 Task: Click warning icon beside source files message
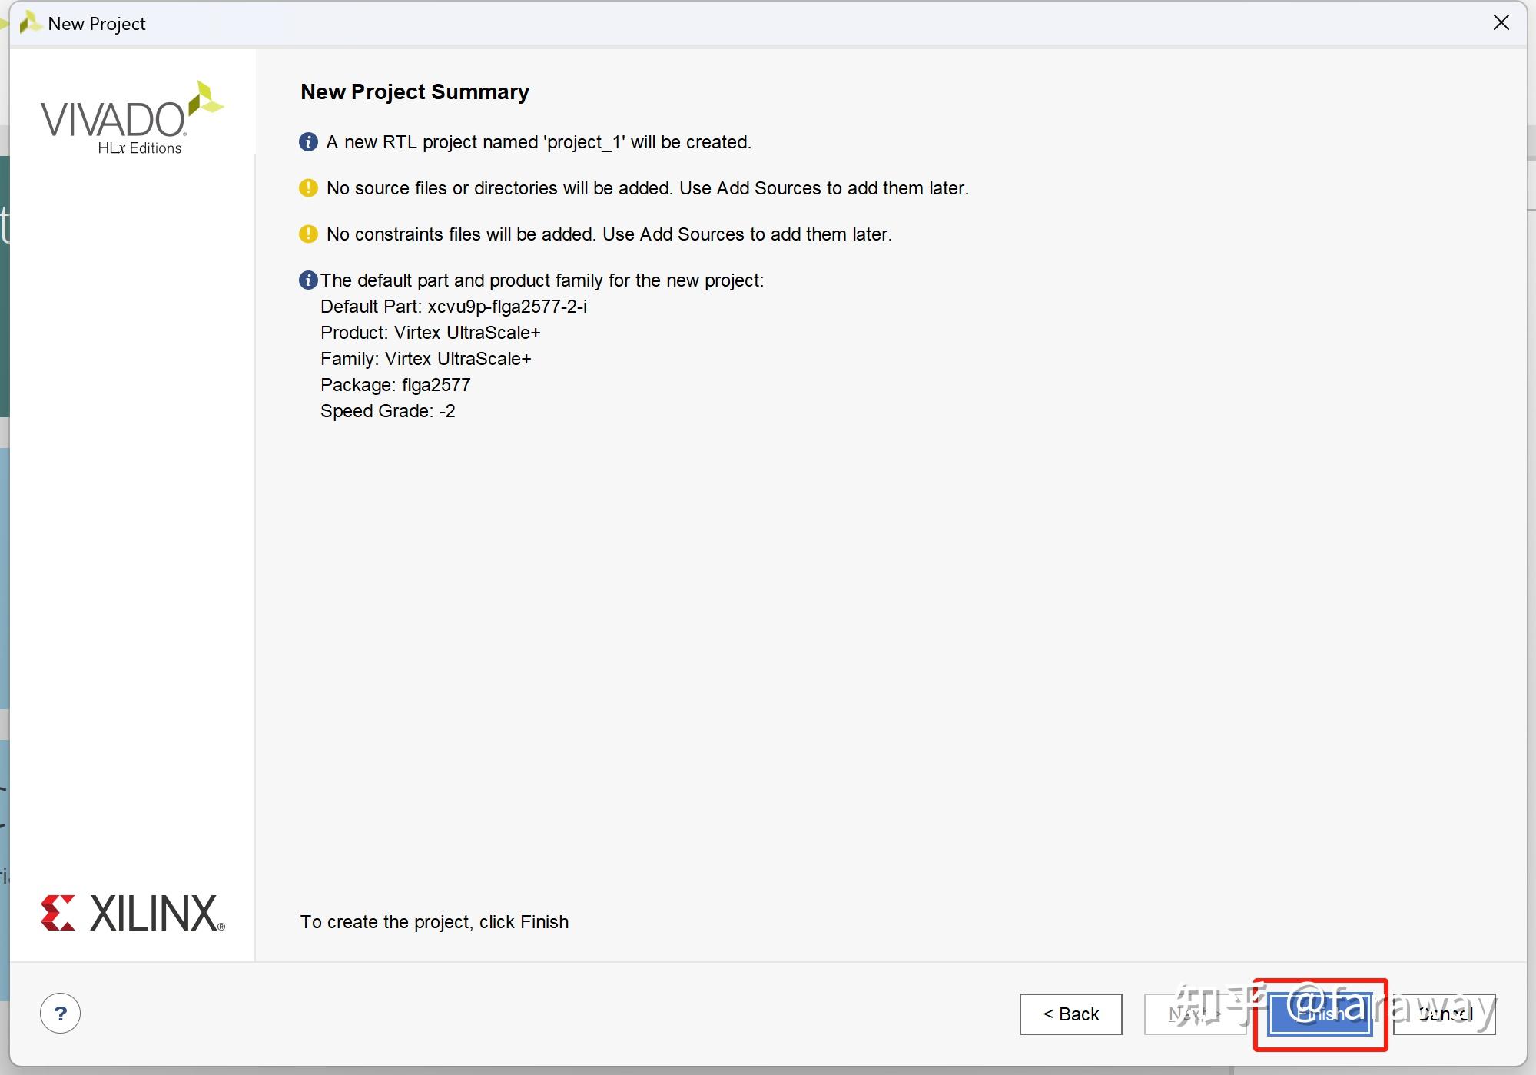[308, 188]
